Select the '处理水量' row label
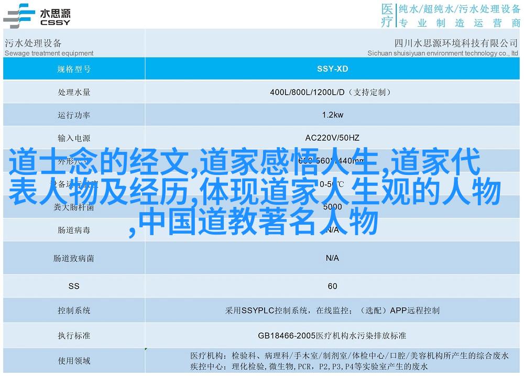Viewport: 524px width, 376px height. pyautogui.click(x=74, y=92)
